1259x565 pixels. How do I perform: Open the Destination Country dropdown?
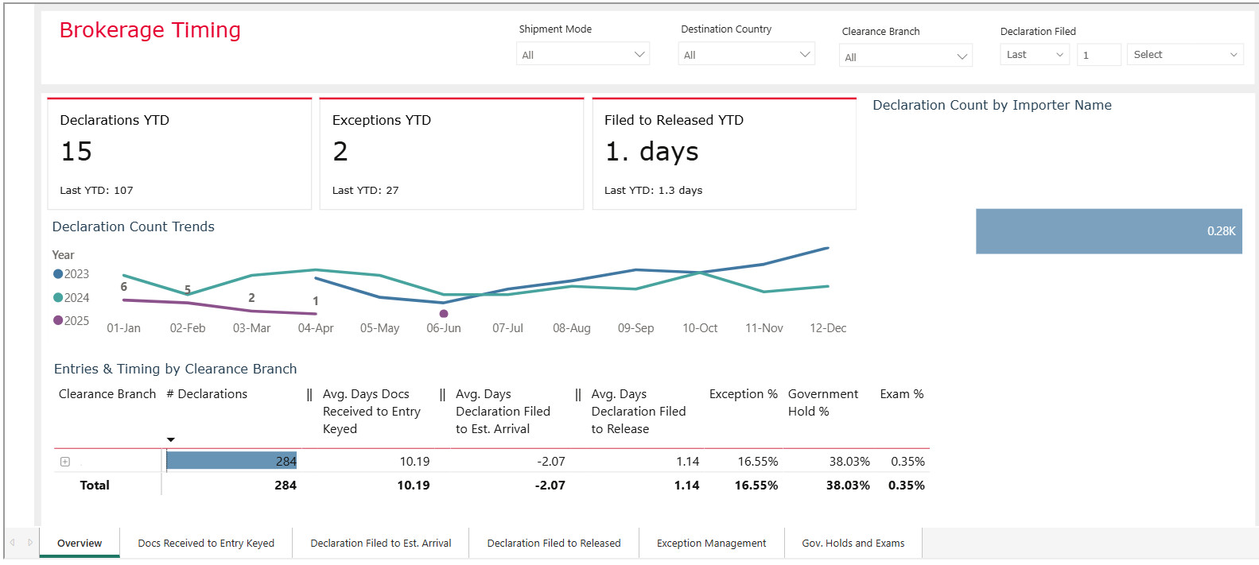(745, 55)
